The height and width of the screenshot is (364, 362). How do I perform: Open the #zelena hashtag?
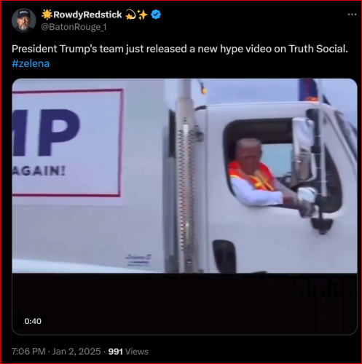coord(31,63)
